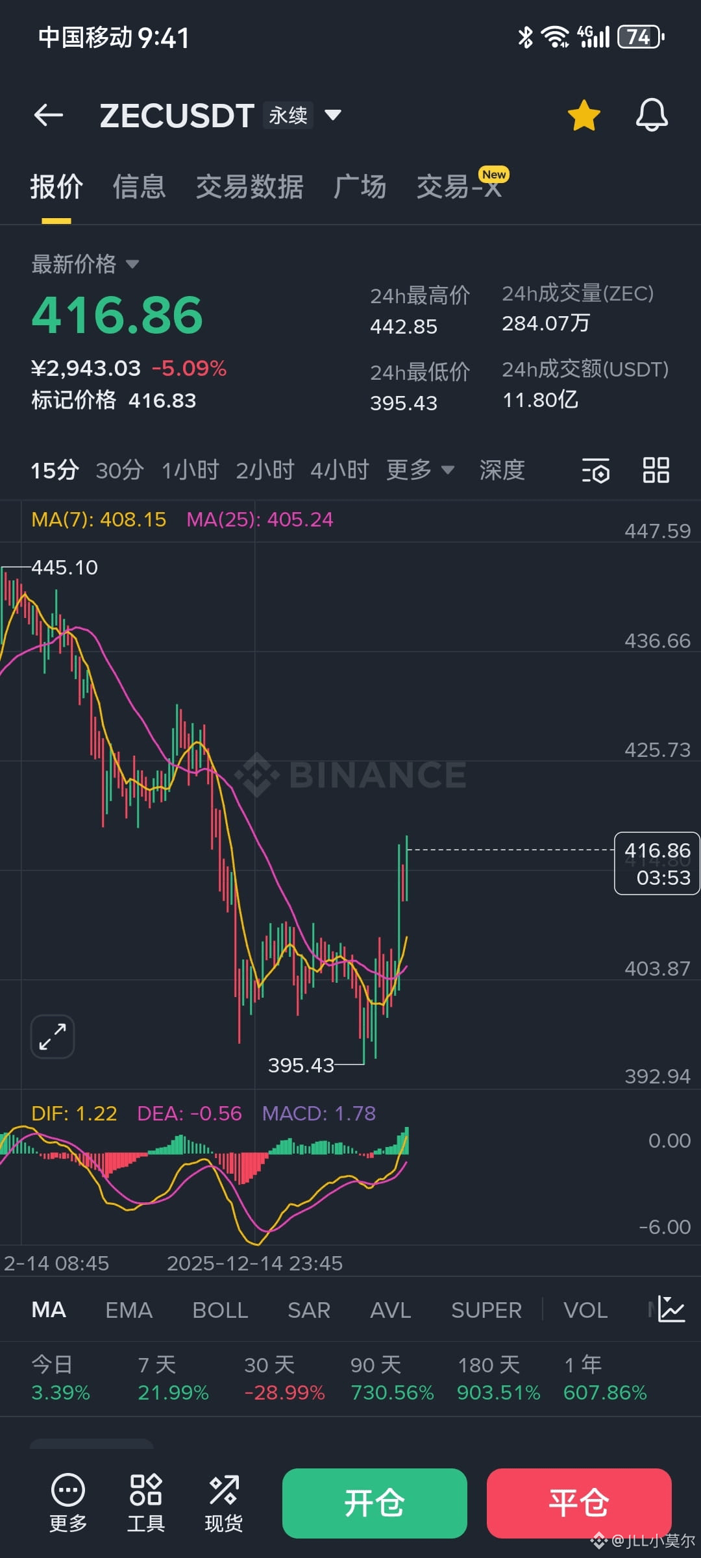Tap the 395.43 chart low label
This screenshot has height=1558, width=701.
(301, 1065)
